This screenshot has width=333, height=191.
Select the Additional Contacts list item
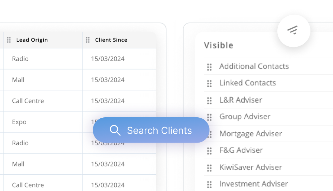click(x=269, y=66)
